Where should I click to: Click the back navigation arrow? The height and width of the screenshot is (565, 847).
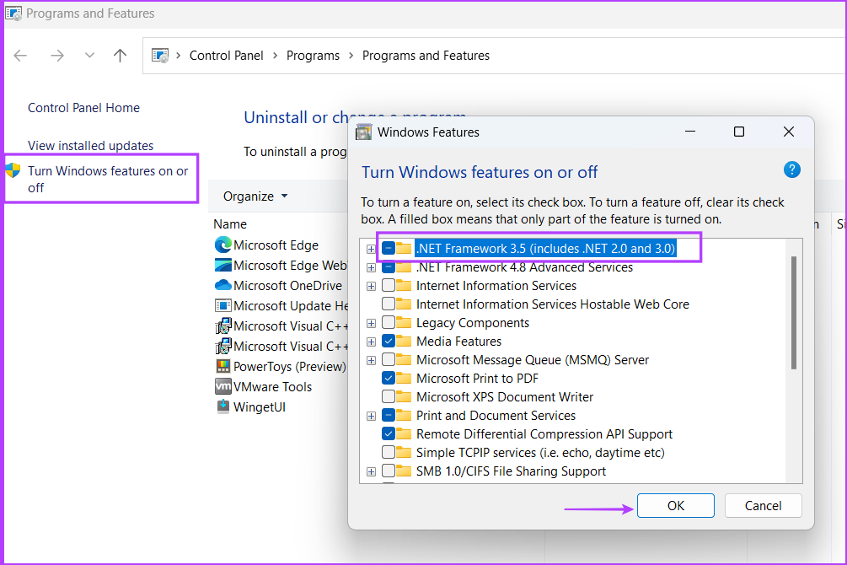coord(20,55)
